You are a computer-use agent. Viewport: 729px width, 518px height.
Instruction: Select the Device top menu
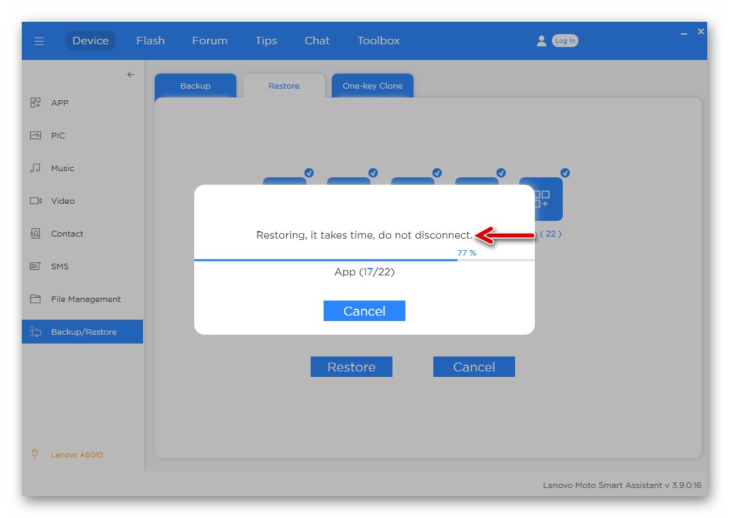(x=90, y=40)
